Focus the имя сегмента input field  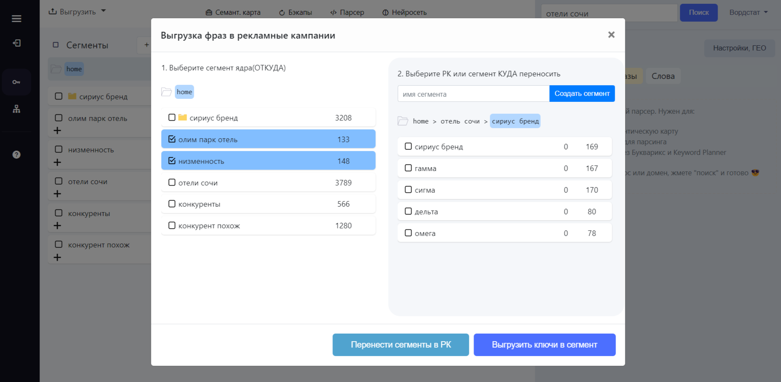pos(474,94)
